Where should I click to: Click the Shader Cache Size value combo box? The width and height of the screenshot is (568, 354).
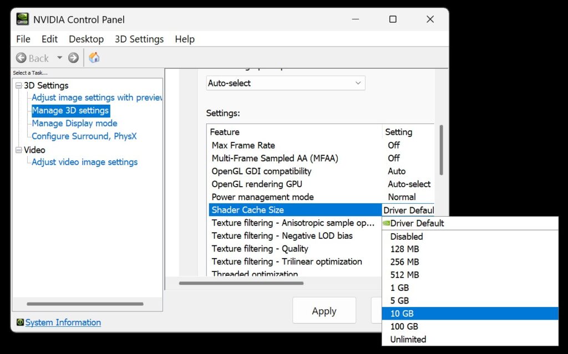tap(408, 210)
